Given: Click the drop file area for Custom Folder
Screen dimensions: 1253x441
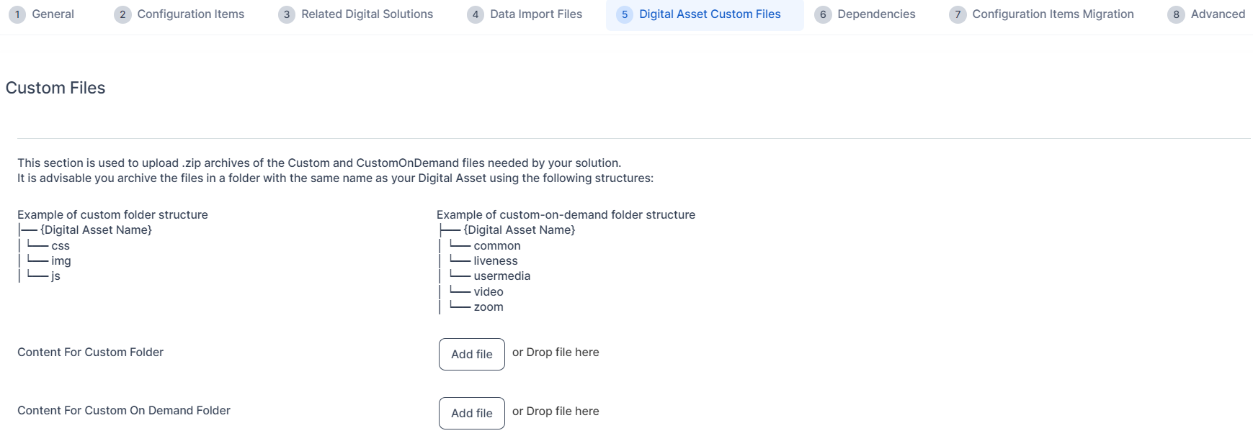Looking at the screenshot, I should 556,353.
